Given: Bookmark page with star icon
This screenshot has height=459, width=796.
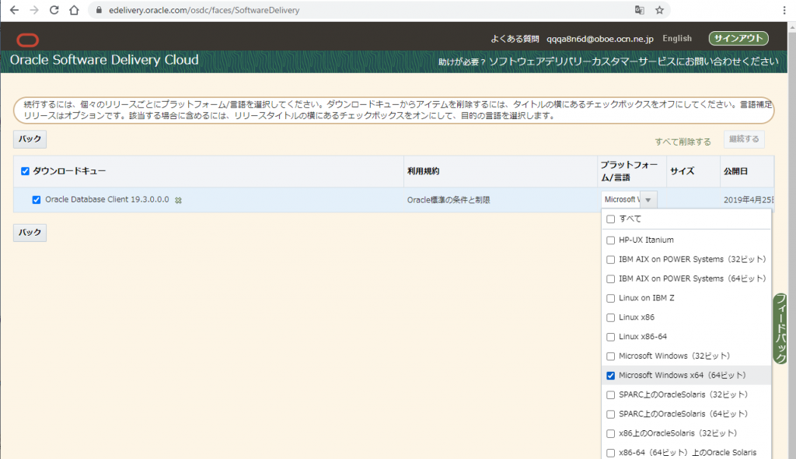Looking at the screenshot, I should (x=659, y=10).
